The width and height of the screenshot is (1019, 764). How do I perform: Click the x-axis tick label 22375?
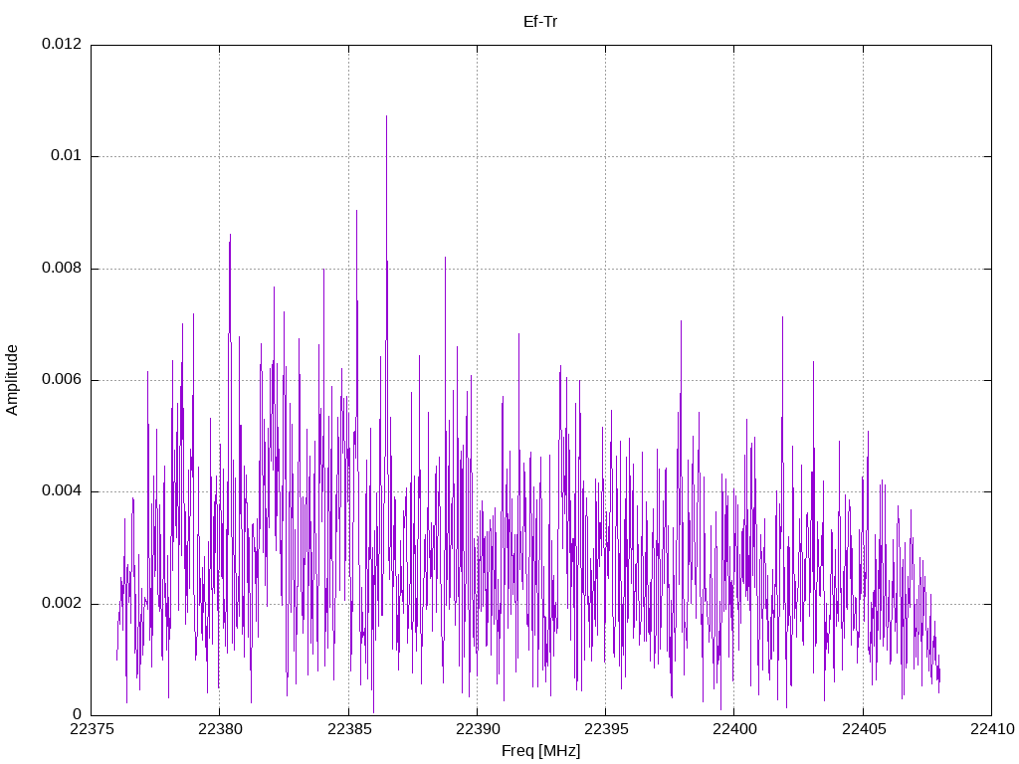pyautogui.click(x=91, y=729)
